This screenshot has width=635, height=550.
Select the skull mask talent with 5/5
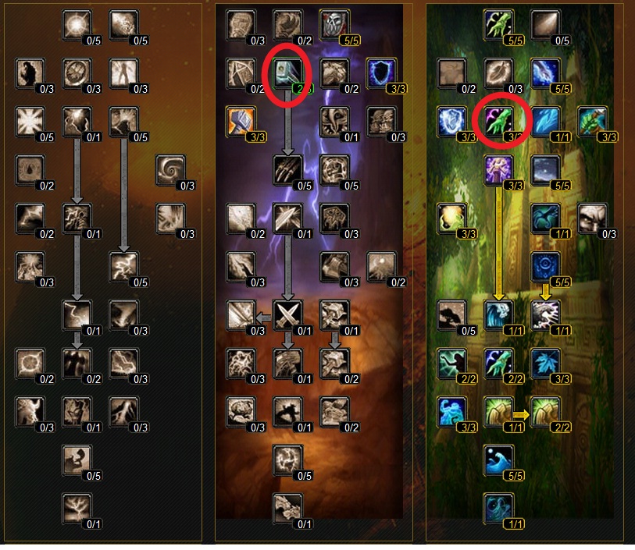(334, 24)
